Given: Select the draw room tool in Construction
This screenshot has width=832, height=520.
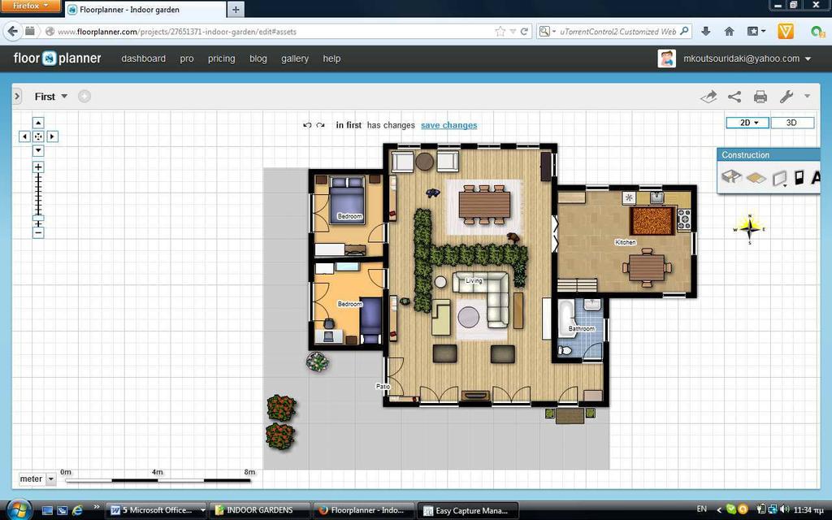Looking at the screenshot, I should point(732,177).
